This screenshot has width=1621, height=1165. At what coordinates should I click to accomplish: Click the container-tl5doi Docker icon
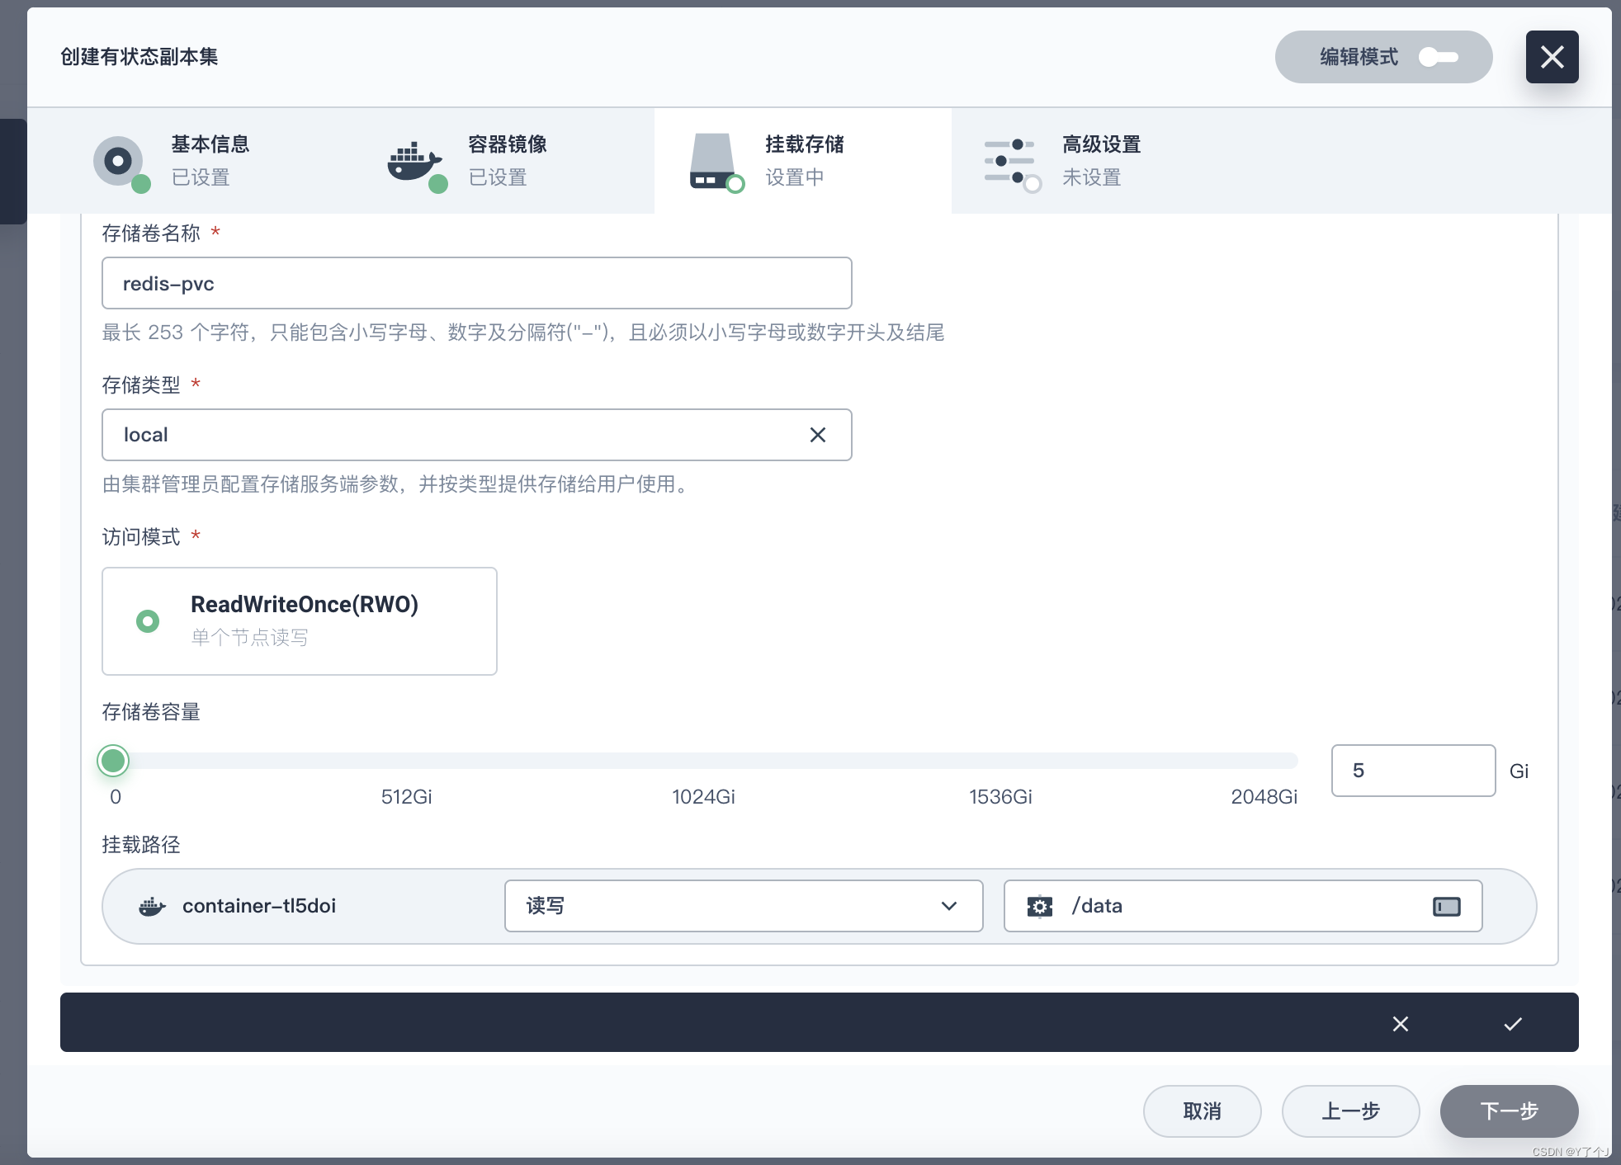point(152,907)
